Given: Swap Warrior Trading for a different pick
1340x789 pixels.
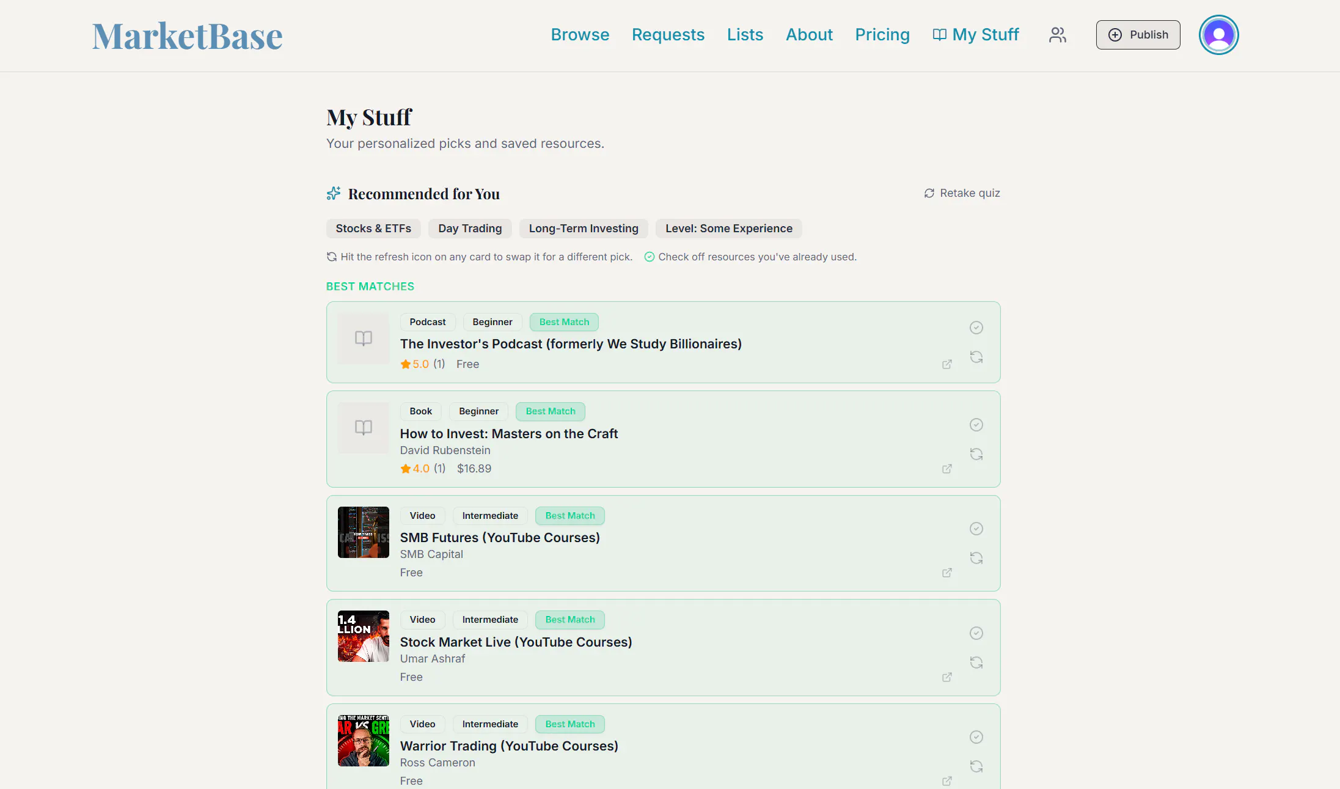Looking at the screenshot, I should tap(976, 766).
